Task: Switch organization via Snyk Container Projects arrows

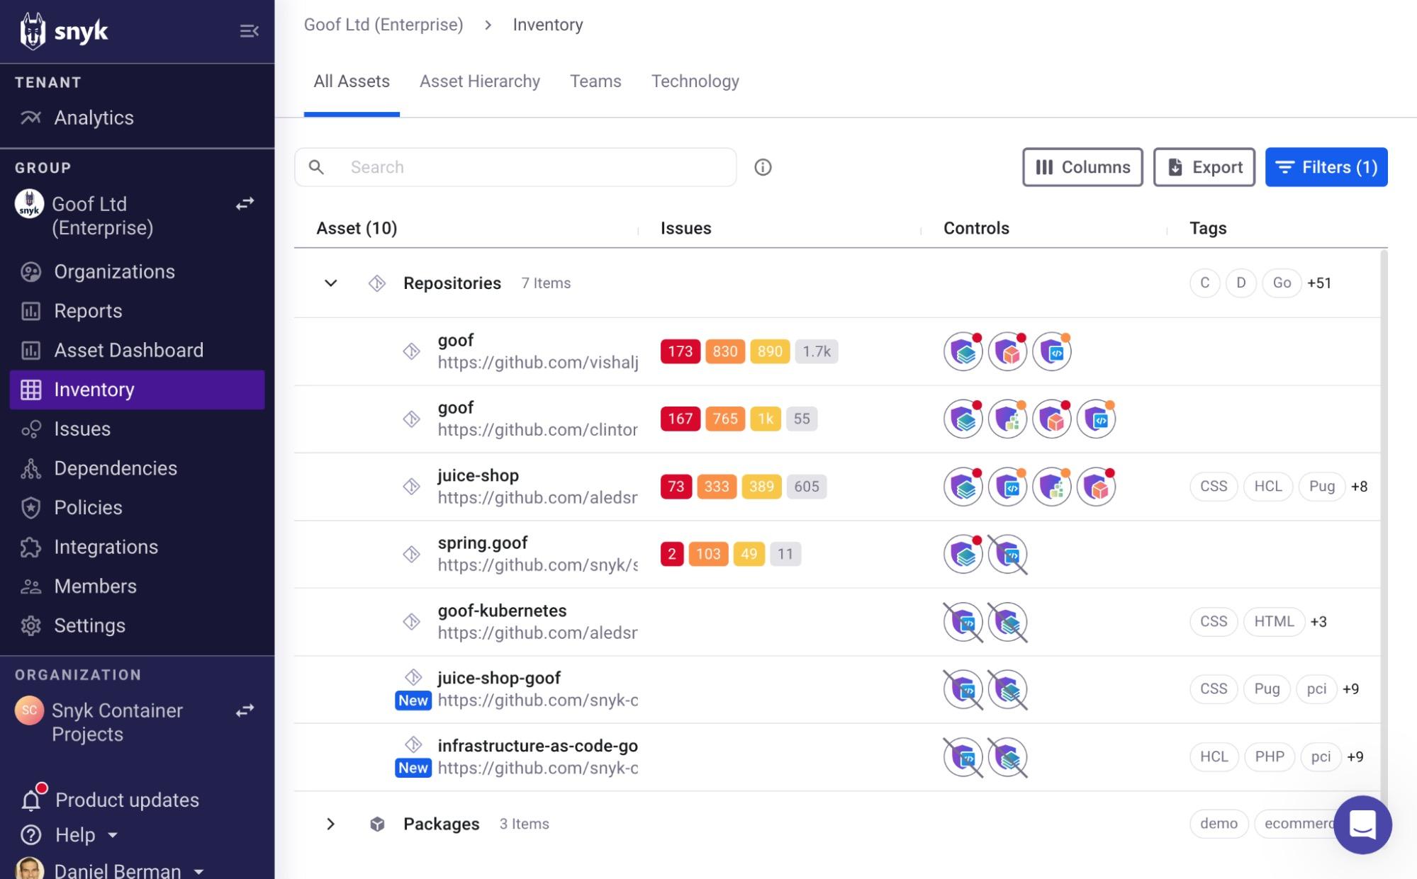Action: [x=245, y=710]
